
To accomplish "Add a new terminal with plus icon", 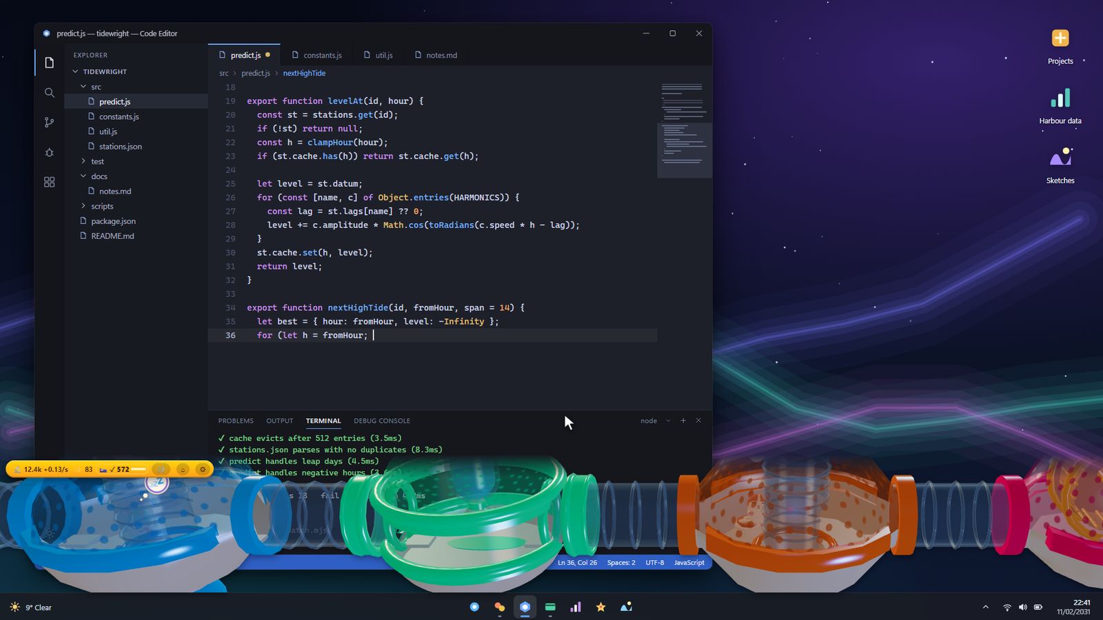I will pos(683,420).
